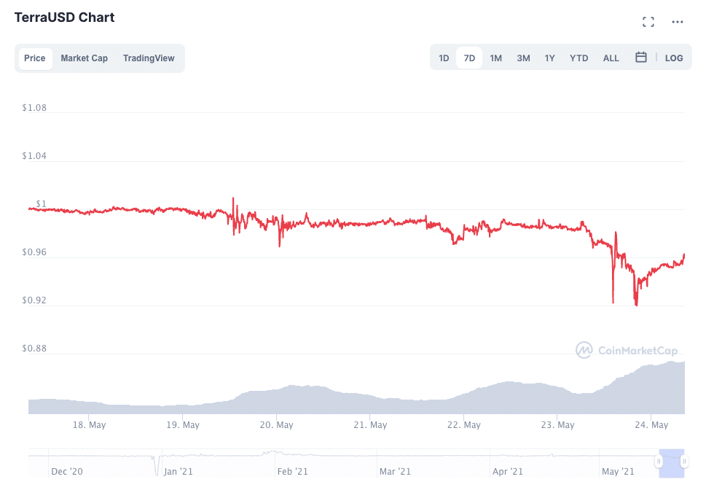Show year-to-date with YTD button
The width and height of the screenshot is (714, 490).
click(x=579, y=58)
